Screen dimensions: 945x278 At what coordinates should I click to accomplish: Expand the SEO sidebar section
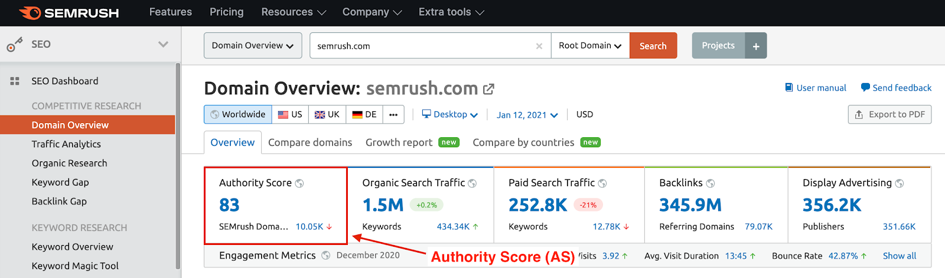click(x=163, y=44)
